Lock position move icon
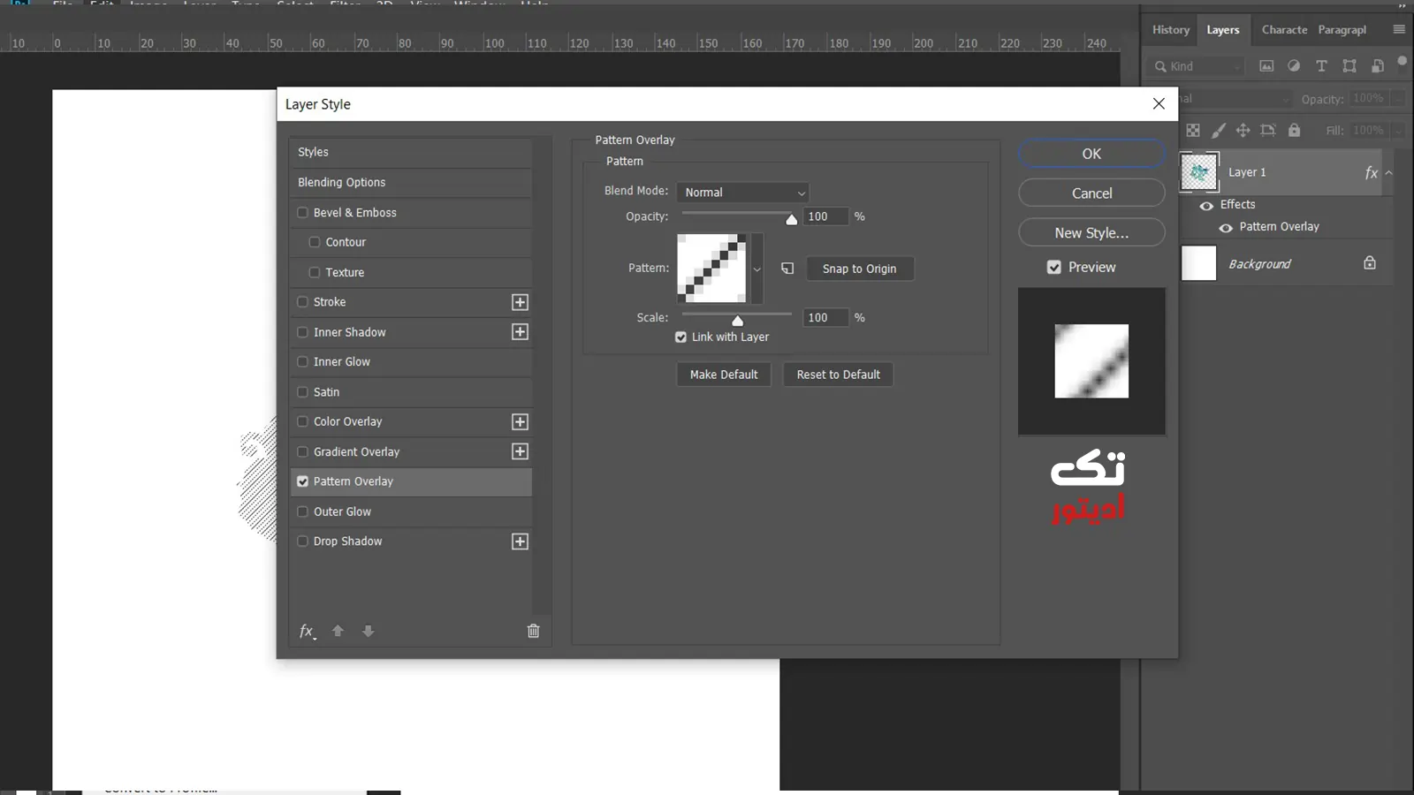The height and width of the screenshot is (795, 1414). (x=1243, y=131)
